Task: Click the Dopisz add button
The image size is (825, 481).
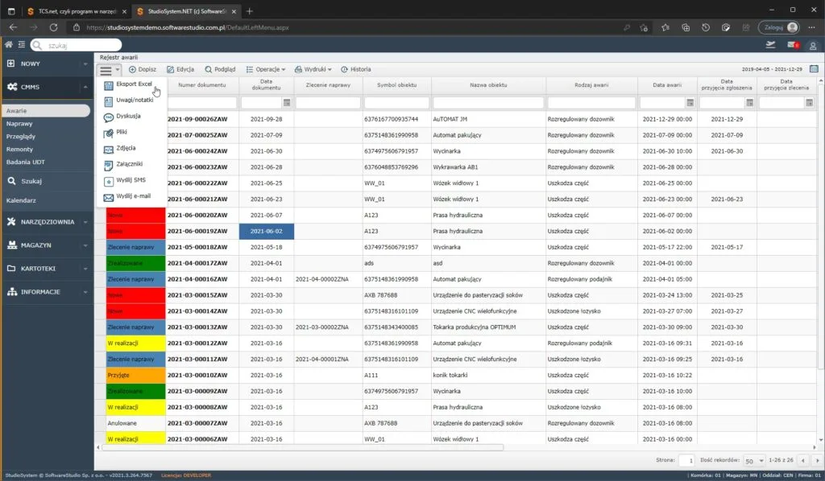Action: tap(143, 69)
